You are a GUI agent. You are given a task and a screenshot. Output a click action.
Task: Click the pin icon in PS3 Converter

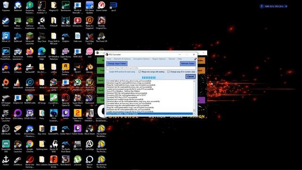coord(195,59)
